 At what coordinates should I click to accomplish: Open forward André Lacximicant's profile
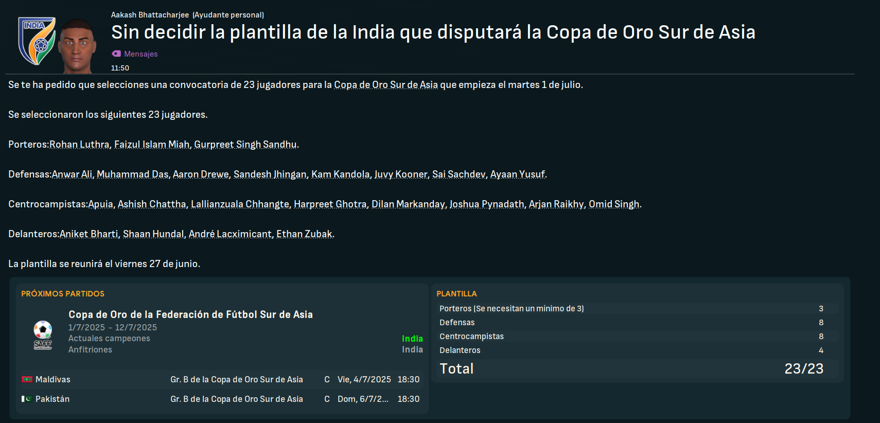pos(230,234)
